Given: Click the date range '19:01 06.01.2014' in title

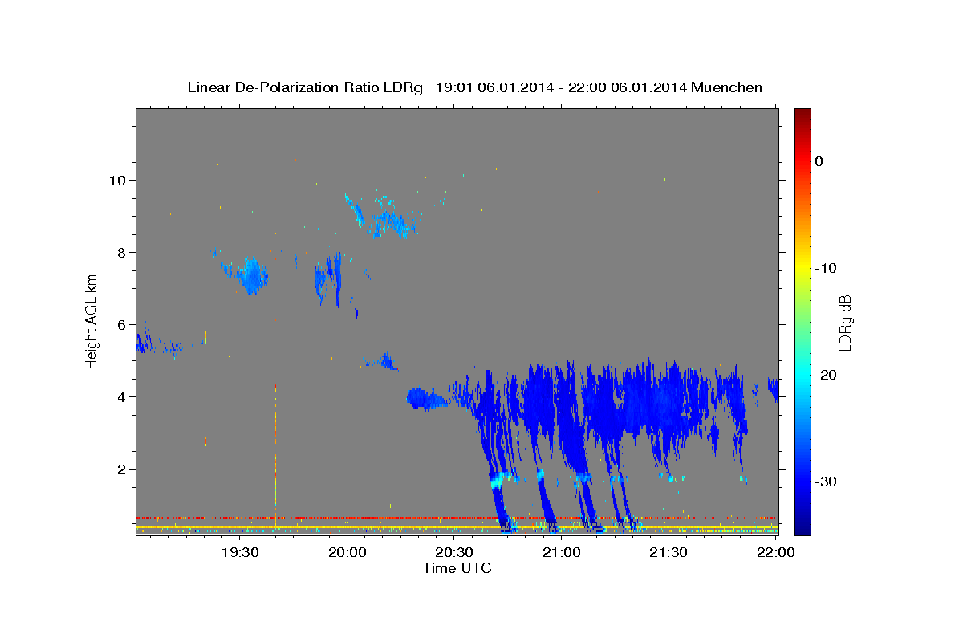Looking at the screenshot, I should click(x=494, y=87).
